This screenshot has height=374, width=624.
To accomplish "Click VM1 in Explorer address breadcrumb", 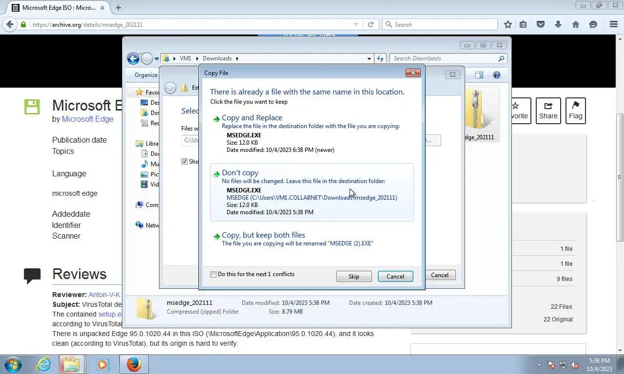I will pyautogui.click(x=185, y=58).
